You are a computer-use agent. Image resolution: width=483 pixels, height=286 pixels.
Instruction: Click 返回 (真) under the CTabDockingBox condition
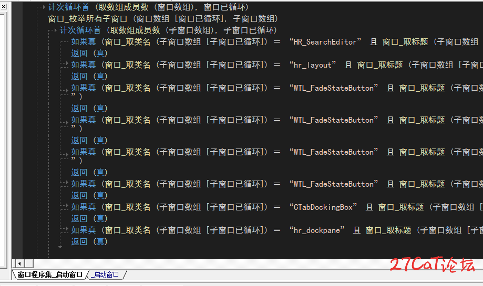[x=89, y=218]
